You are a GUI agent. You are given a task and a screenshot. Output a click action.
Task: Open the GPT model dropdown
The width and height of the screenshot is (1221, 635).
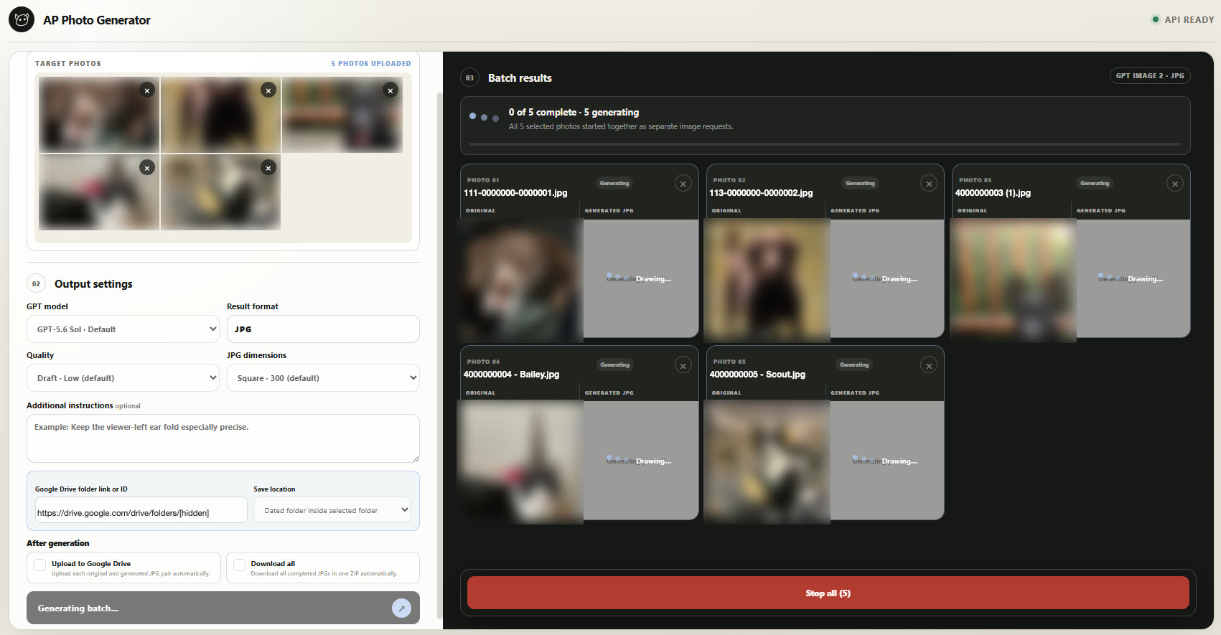[x=123, y=329]
